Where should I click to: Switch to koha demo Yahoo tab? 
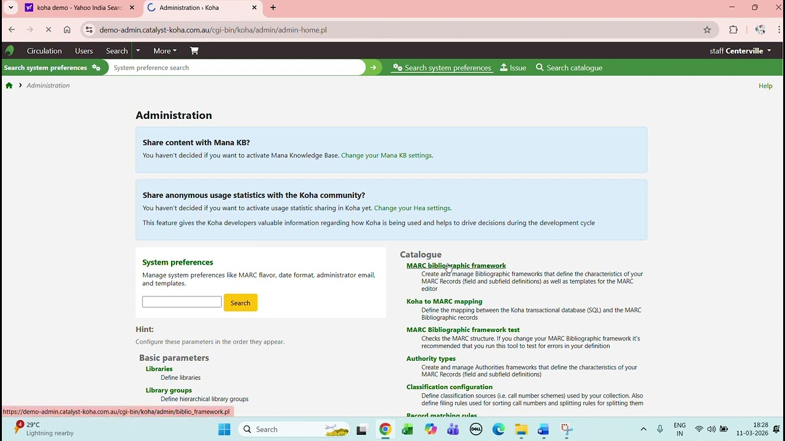(x=80, y=8)
